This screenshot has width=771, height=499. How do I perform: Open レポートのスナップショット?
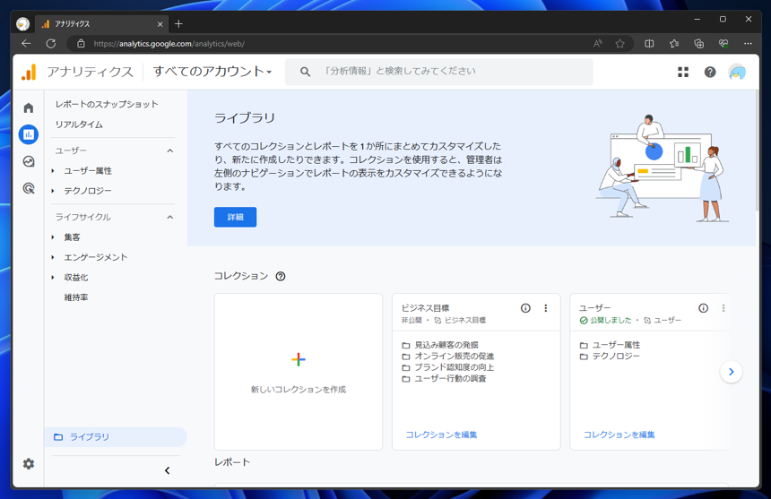[x=107, y=104]
